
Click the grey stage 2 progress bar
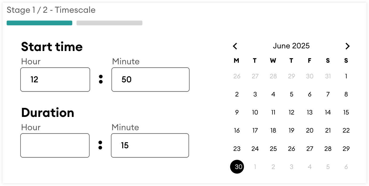point(109,23)
